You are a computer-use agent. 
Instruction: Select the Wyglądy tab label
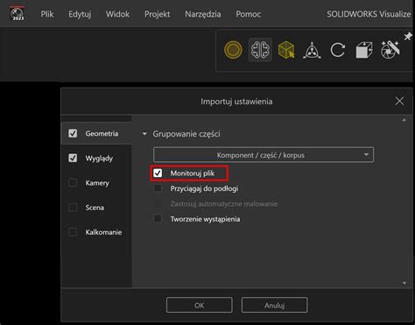coord(99,159)
